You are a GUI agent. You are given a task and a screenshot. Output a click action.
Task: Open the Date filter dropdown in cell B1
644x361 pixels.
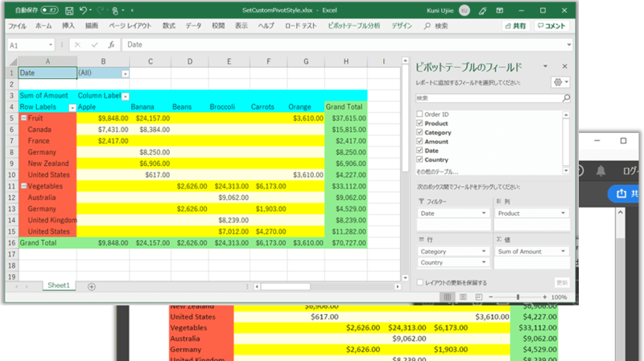coord(125,73)
